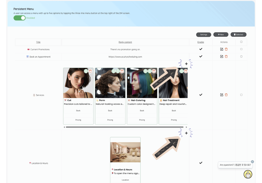Delete selected items with Selected button
262x183 pixels.
pyautogui.click(x=238, y=35)
